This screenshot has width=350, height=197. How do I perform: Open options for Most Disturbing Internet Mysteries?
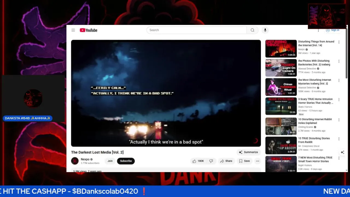[339, 80]
